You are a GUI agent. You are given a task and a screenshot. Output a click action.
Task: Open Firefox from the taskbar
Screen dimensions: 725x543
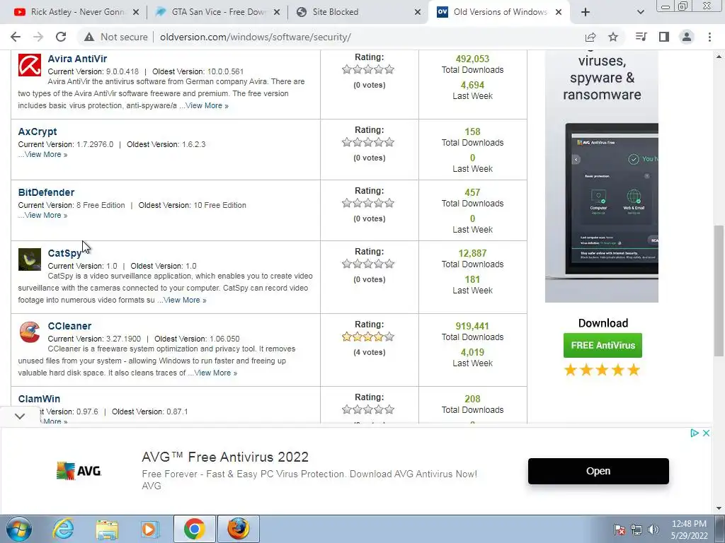coord(239,529)
